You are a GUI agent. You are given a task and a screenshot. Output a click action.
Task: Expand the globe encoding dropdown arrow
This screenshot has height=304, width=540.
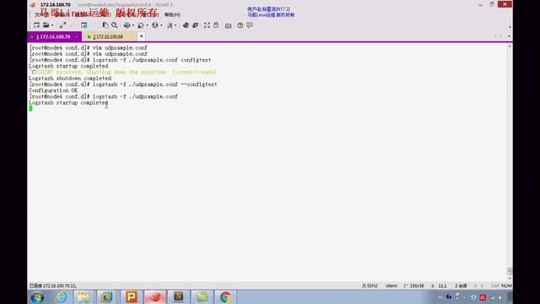click(x=161, y=25)
